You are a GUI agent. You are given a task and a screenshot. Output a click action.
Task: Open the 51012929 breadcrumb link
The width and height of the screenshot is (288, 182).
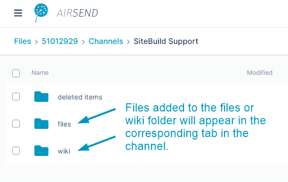pyautogui.click(x=60, y=42)
